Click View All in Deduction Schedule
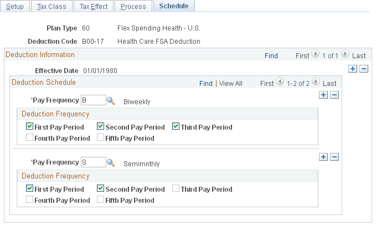 click(231, 83)
